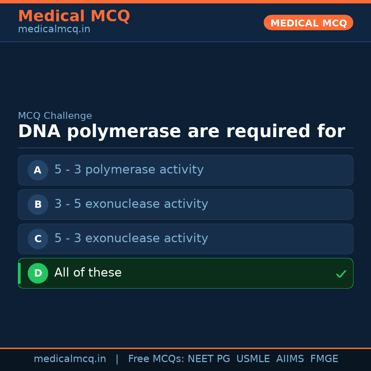Click the green accent bar on option D
This screenshot has height=371, width=371.
[x=19, y=273]
